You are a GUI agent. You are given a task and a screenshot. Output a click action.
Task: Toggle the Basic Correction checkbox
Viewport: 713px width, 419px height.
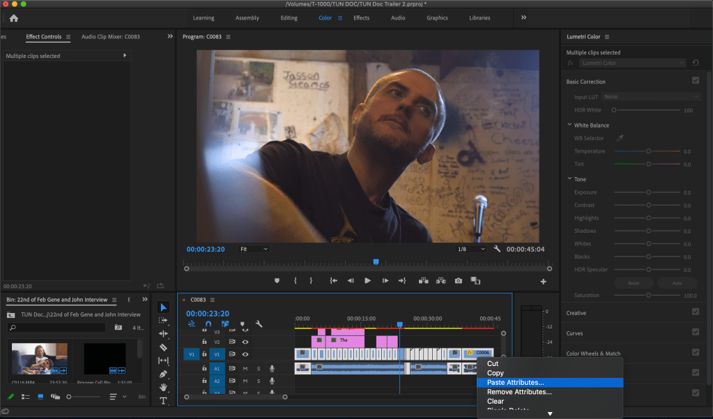(695, 81)
